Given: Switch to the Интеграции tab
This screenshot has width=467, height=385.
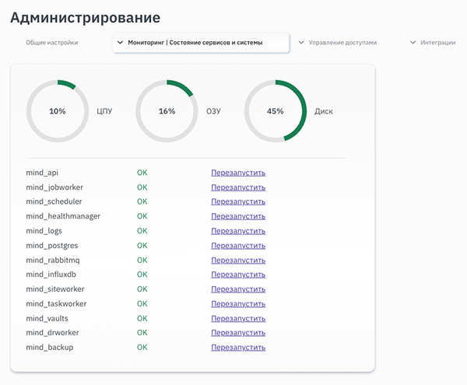Looking at the screenshot, I should click(437, 43).
